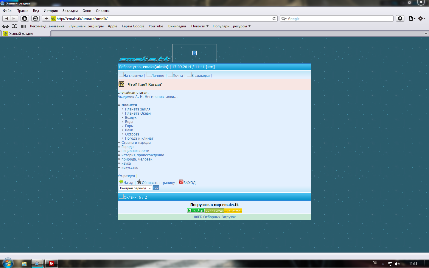
Task: Click the mobtop counter banner
Action: pyautogui.click(x=196, y=211)
